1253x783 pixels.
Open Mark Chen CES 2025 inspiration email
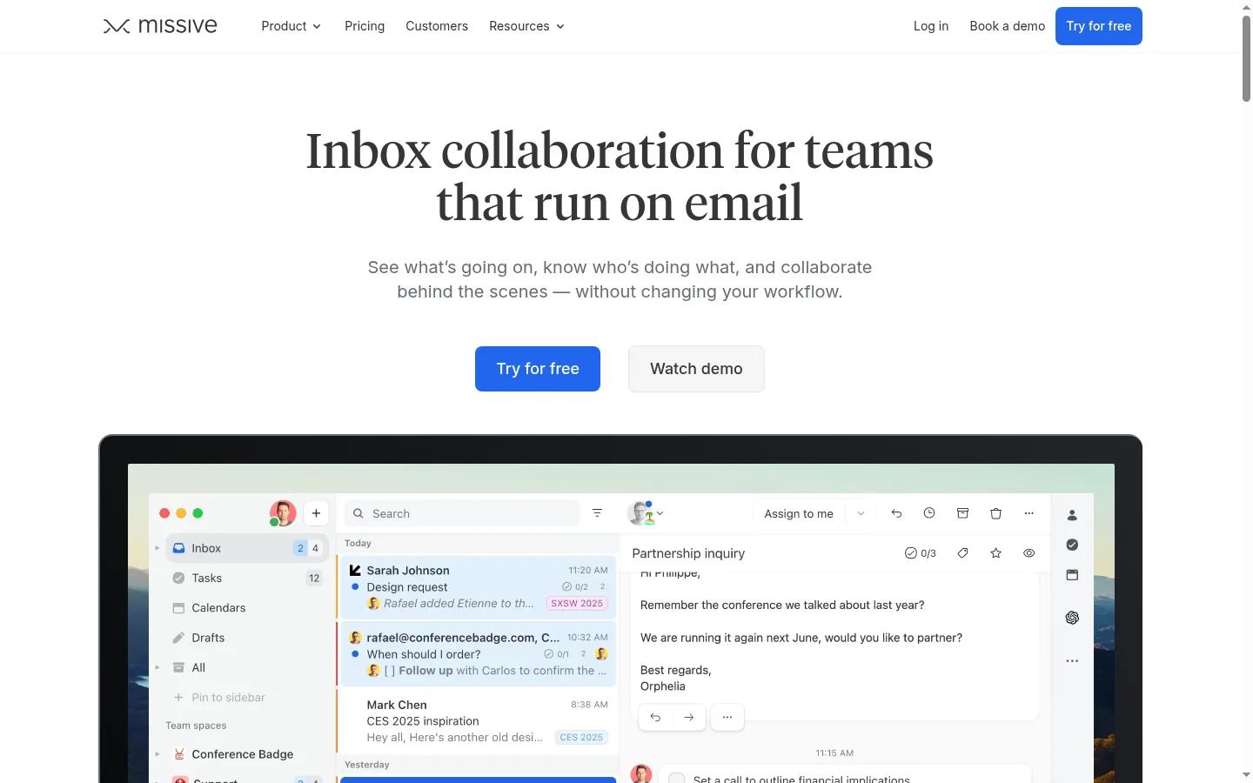(477, 721)
